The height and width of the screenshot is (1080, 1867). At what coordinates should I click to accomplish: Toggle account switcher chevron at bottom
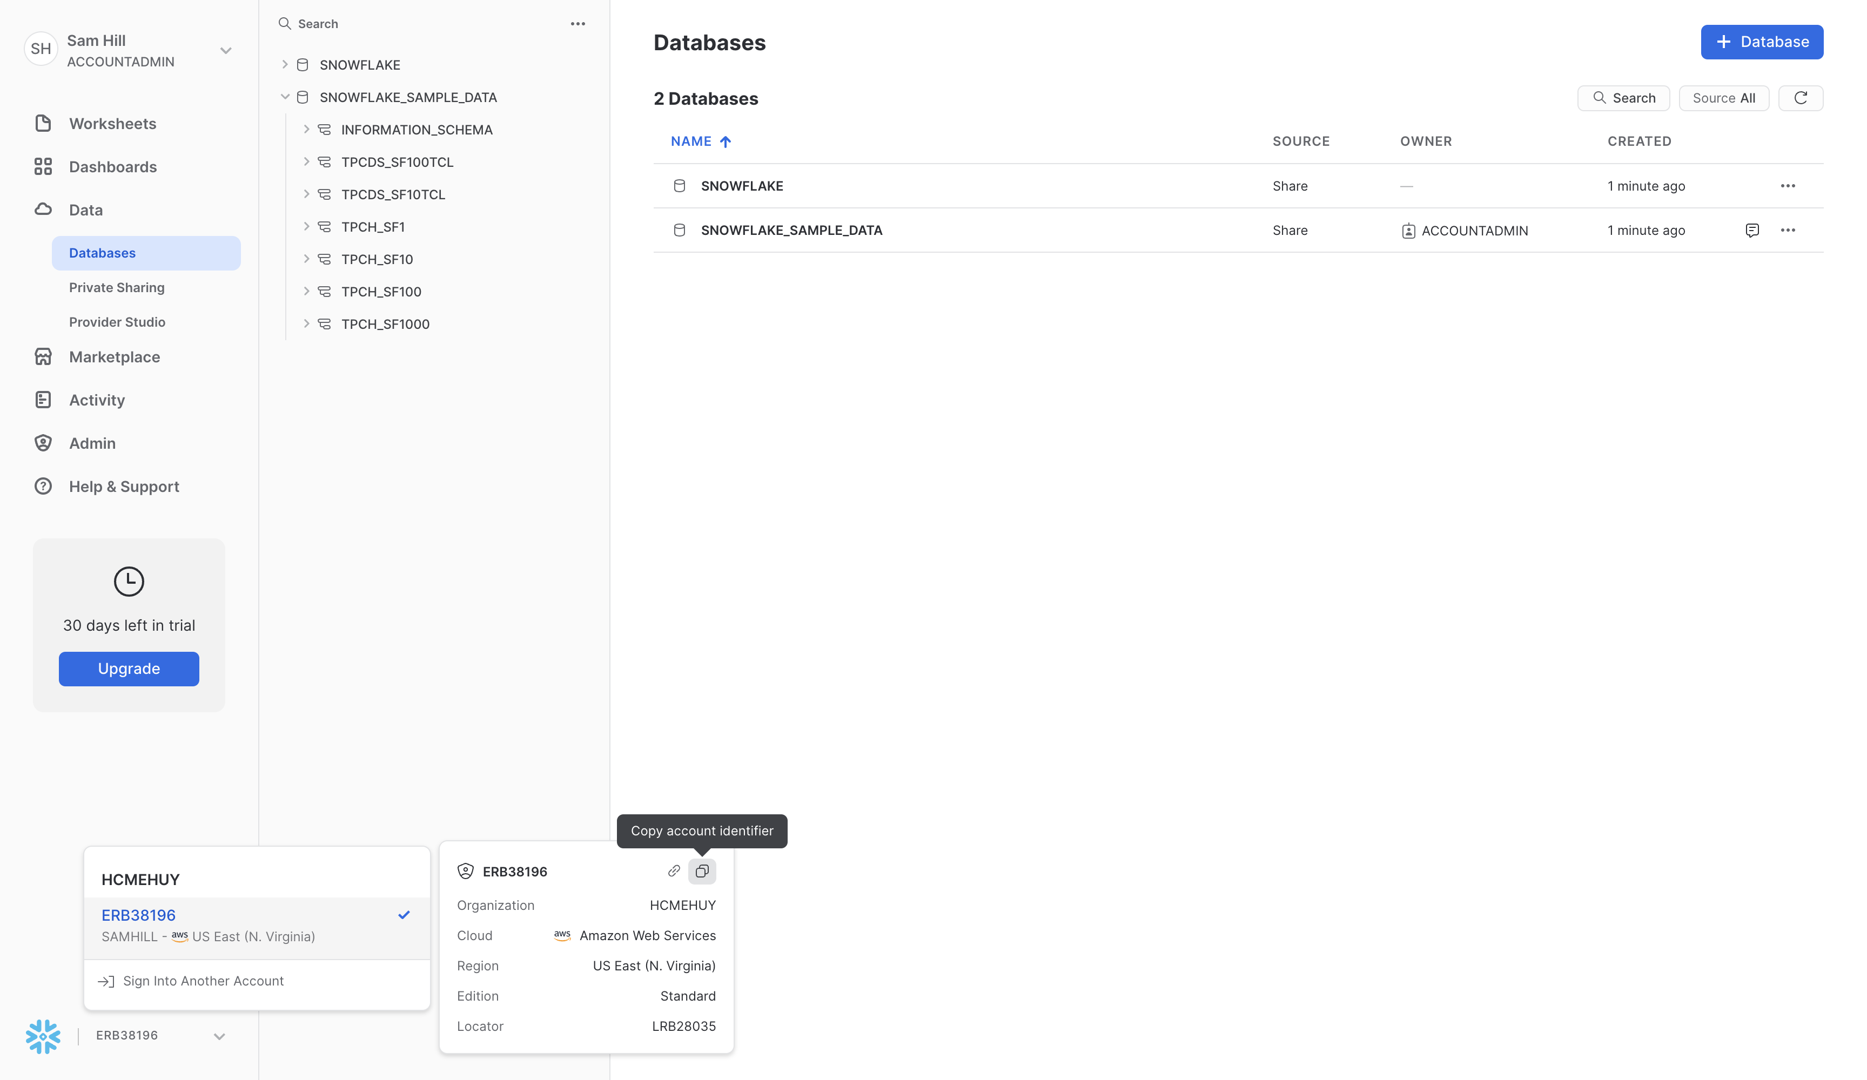tap(219, 1036)
